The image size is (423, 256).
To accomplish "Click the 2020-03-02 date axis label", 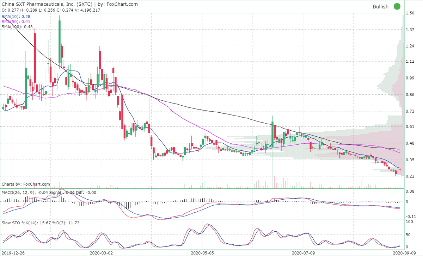I will 100,252.
